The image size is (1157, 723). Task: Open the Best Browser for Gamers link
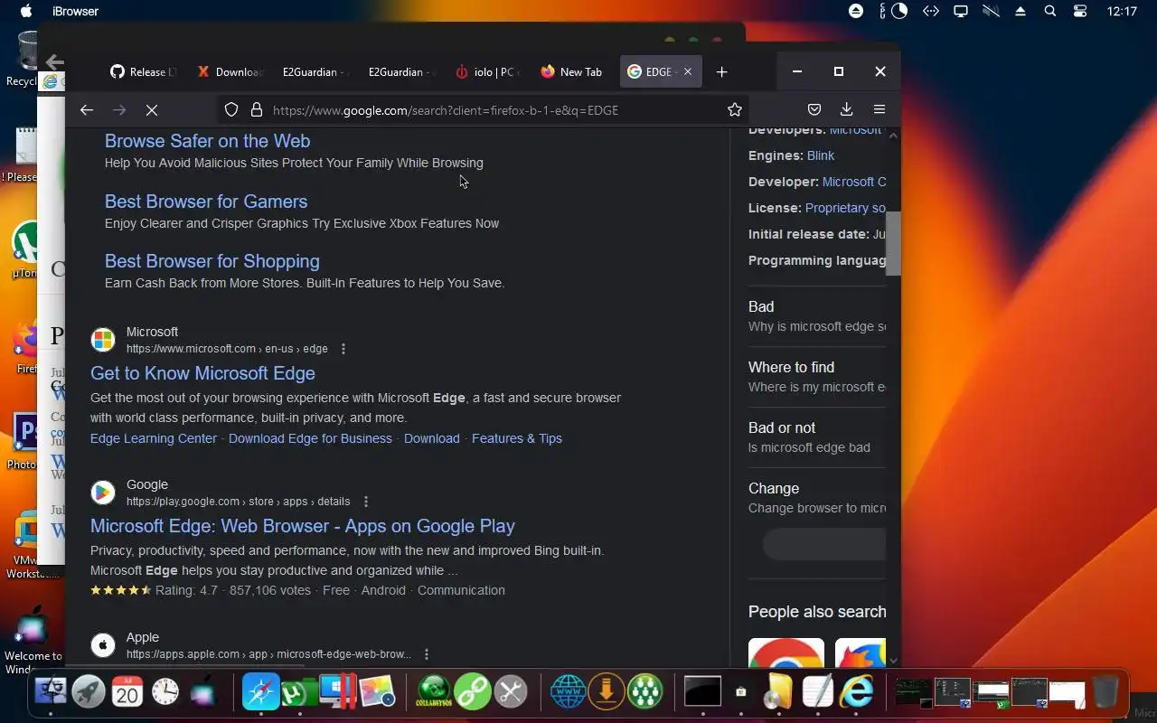click(206, 202)
